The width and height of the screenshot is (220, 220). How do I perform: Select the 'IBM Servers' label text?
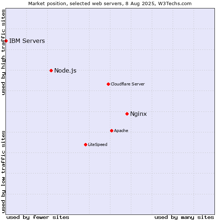(x=27, y=41)
